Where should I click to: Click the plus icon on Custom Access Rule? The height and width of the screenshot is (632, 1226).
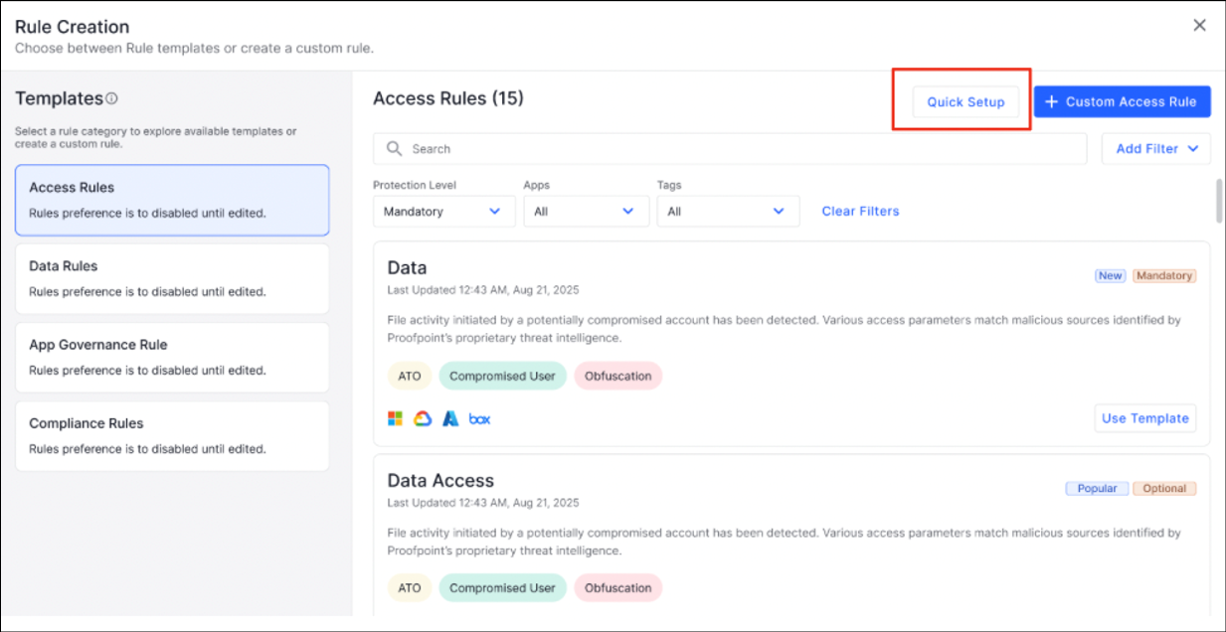[x=1051, y=101]
